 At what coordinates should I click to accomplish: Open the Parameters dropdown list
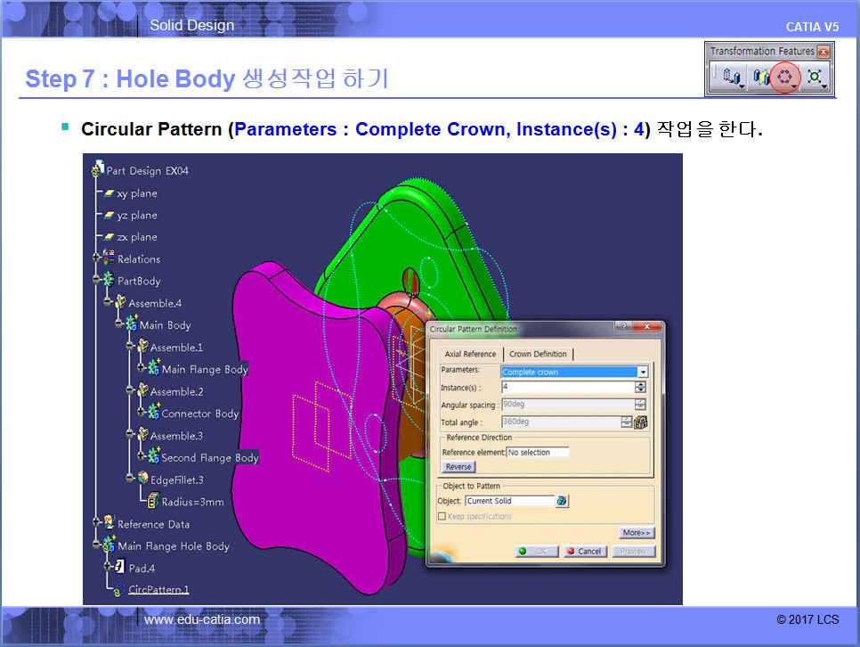coord(642,372)
